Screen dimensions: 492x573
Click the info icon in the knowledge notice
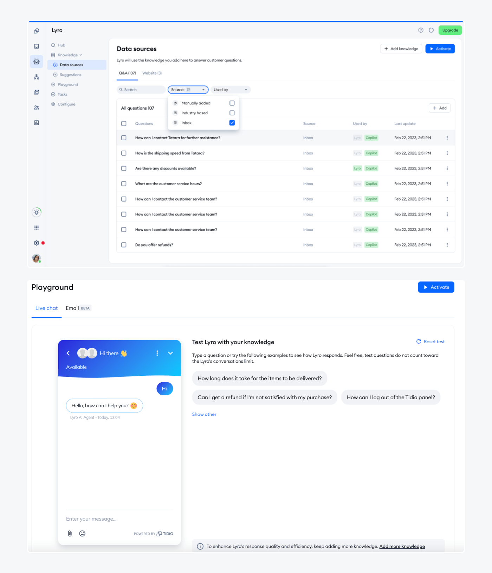pyautogui.click(x=200, y=546)
